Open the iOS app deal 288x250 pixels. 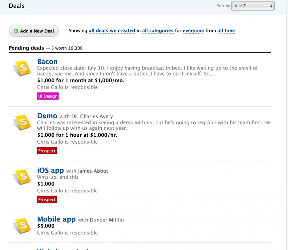click(x=50, y=170)
